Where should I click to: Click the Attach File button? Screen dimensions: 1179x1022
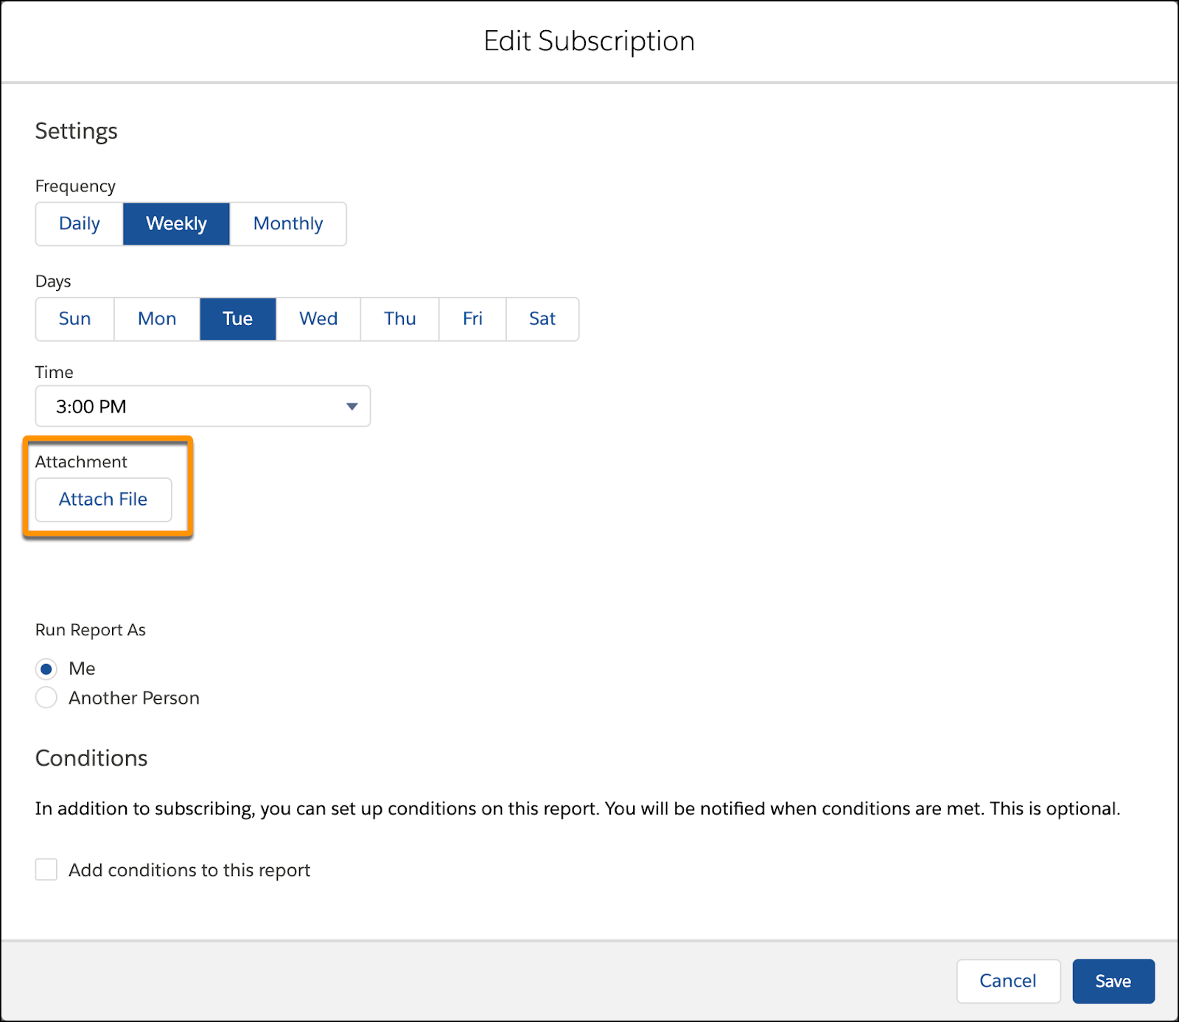103,500
